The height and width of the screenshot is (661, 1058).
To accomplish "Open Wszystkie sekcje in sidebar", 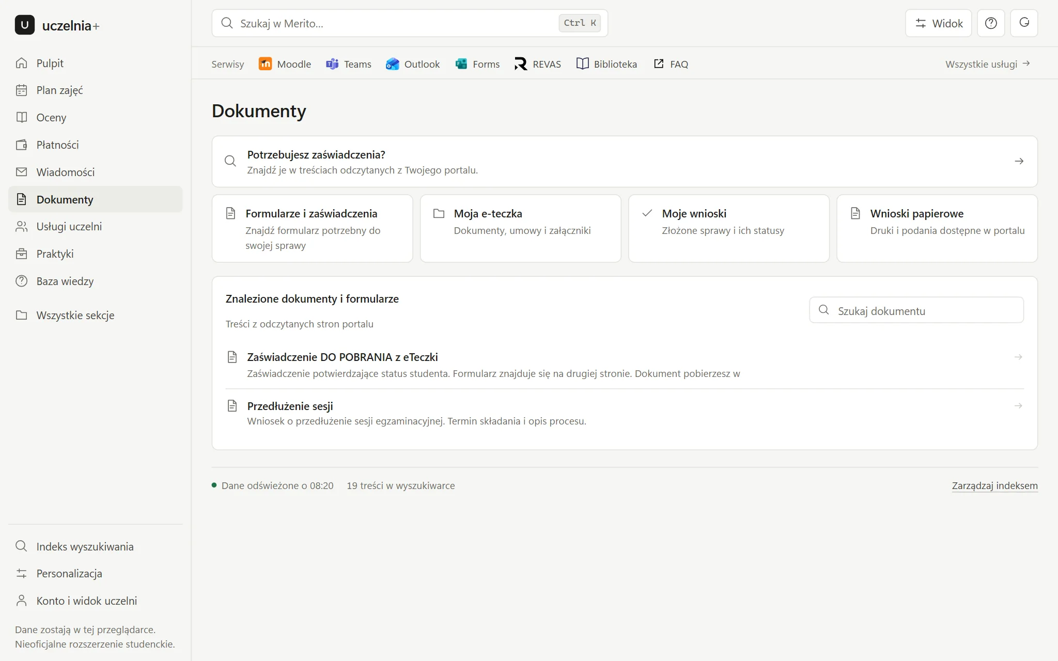I will click(x=96, y=316).
